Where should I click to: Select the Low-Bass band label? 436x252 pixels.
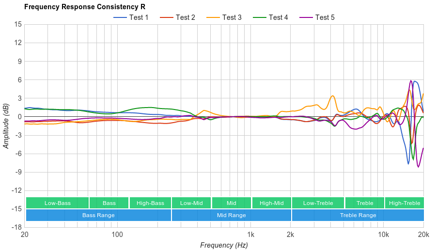click(58, 203)
